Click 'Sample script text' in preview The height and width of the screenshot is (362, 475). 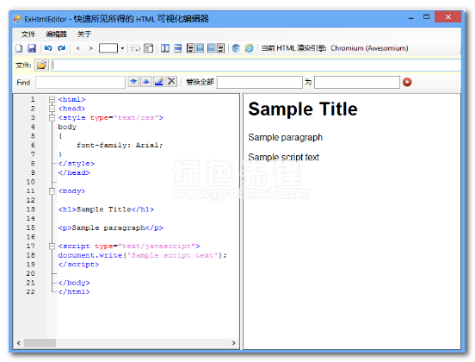click(283, 157)
